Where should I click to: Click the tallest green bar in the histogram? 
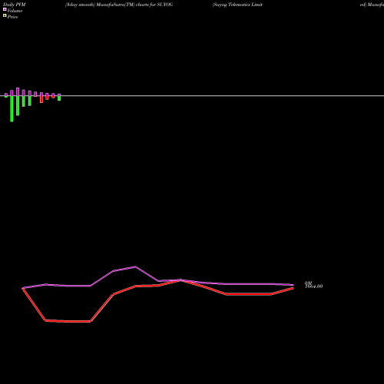(12, 108)
